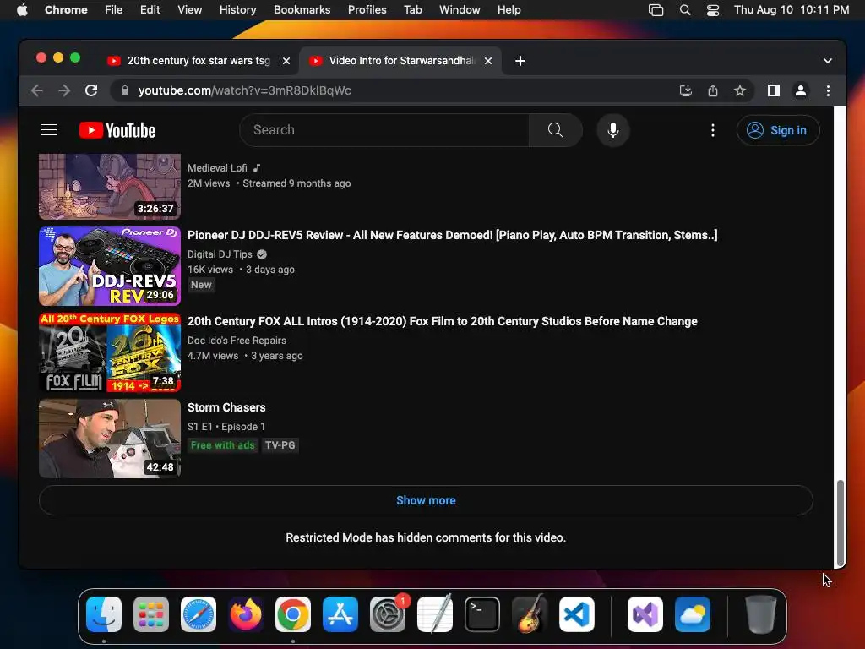Open Visual Studio Code from the Dock

pyautogui.click(x=577, y=614)
